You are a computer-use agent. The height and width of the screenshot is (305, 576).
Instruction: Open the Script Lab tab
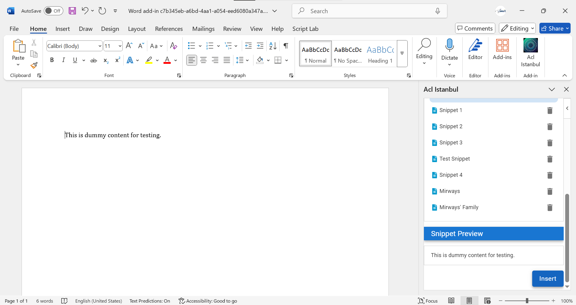(305, 29)
